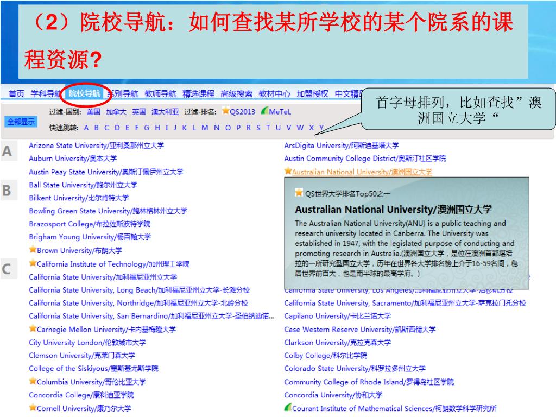Click the 全部显示 button
The height and width of the screenshot is (417, 556).
point(21,122)
